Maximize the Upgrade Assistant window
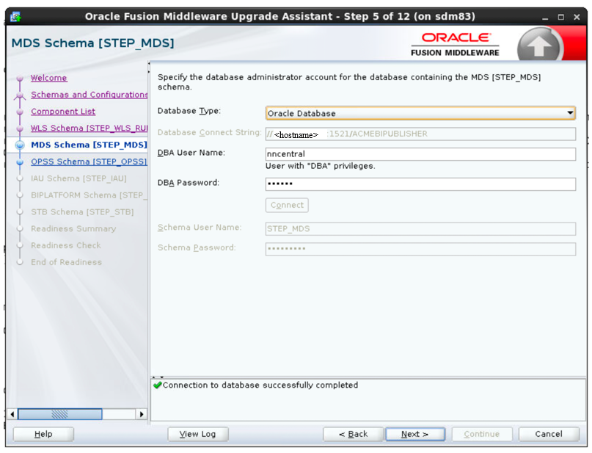This screenshot has width=592, height=453. point(561,18)
